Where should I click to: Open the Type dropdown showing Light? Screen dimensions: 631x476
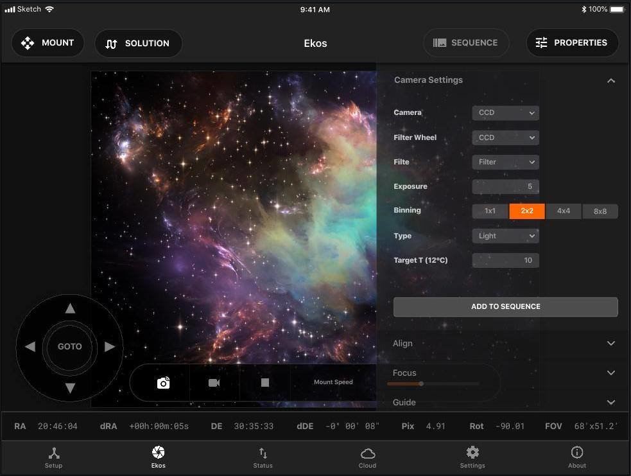coord(505,236)
